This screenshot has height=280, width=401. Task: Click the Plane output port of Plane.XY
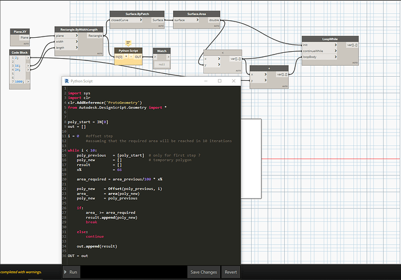point(25,37)
